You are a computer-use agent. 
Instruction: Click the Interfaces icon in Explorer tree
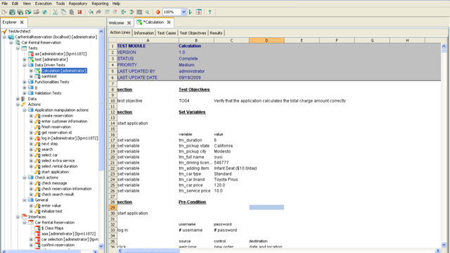pos(24,217)
